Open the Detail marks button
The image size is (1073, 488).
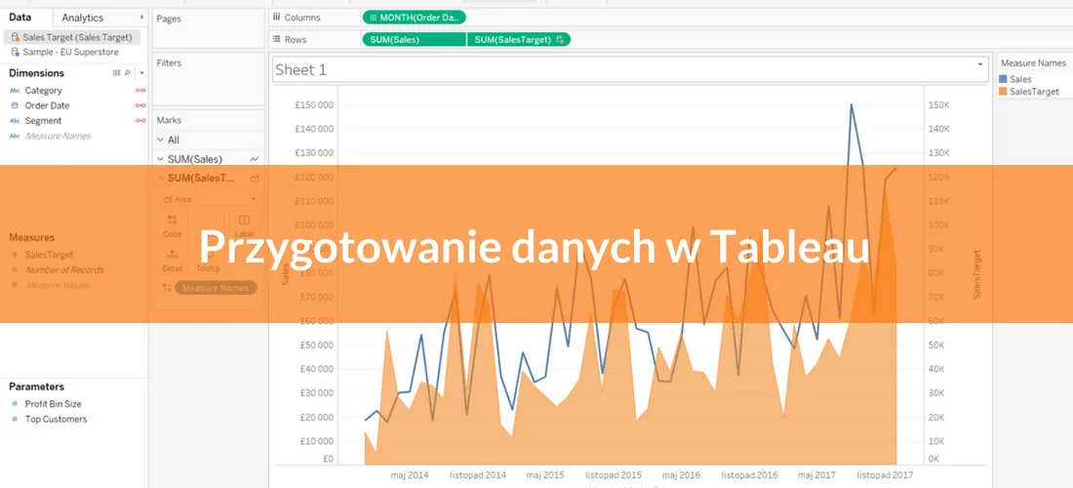coord(173,260)
